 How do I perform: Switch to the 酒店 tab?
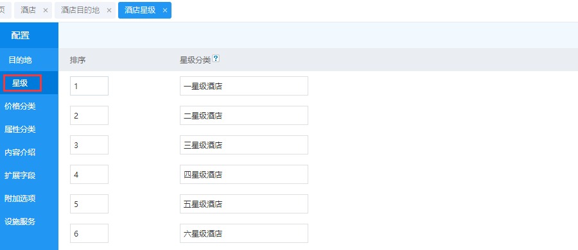28,10
